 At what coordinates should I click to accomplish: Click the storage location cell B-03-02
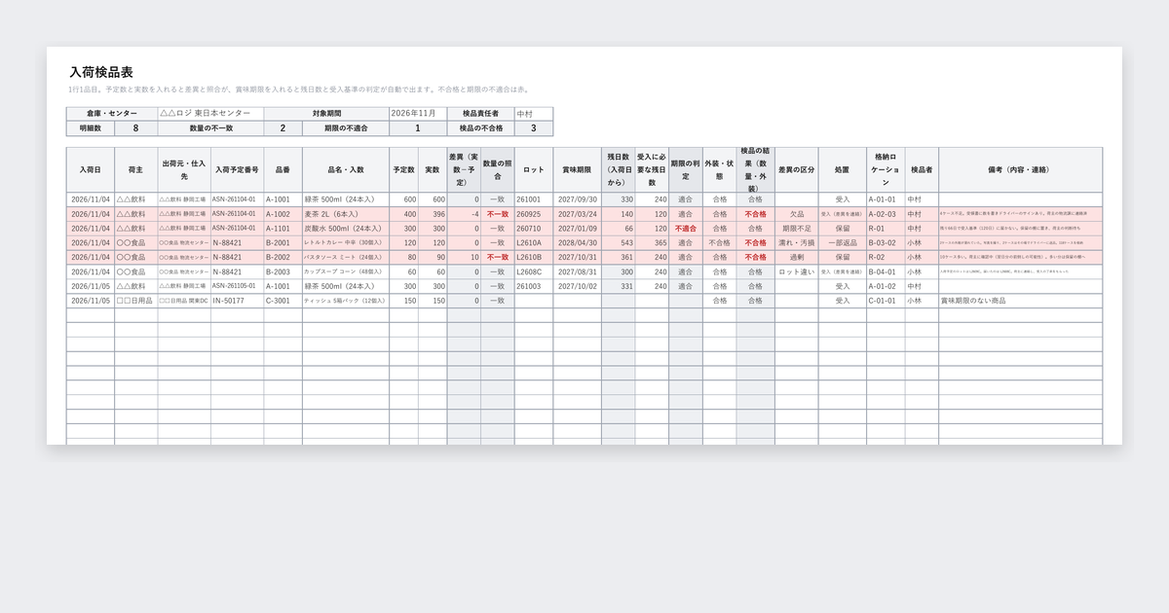886,243
